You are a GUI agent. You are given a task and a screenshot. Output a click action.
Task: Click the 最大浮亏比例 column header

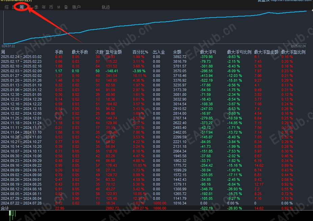tap(239, 52)
